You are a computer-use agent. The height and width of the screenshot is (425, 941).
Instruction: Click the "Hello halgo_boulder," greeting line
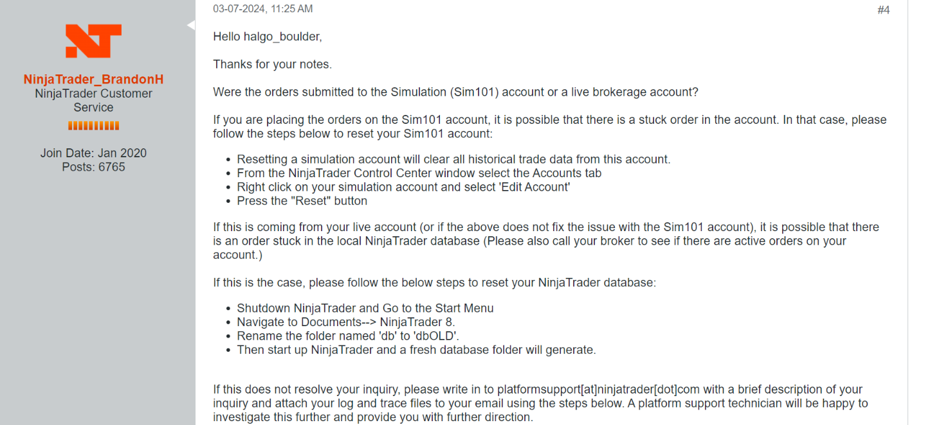[x=268, y=37]
